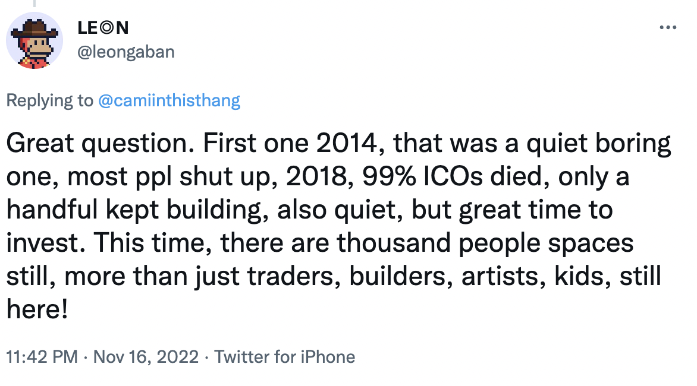Click the 11:42 PM timestamp

(42, 357)
